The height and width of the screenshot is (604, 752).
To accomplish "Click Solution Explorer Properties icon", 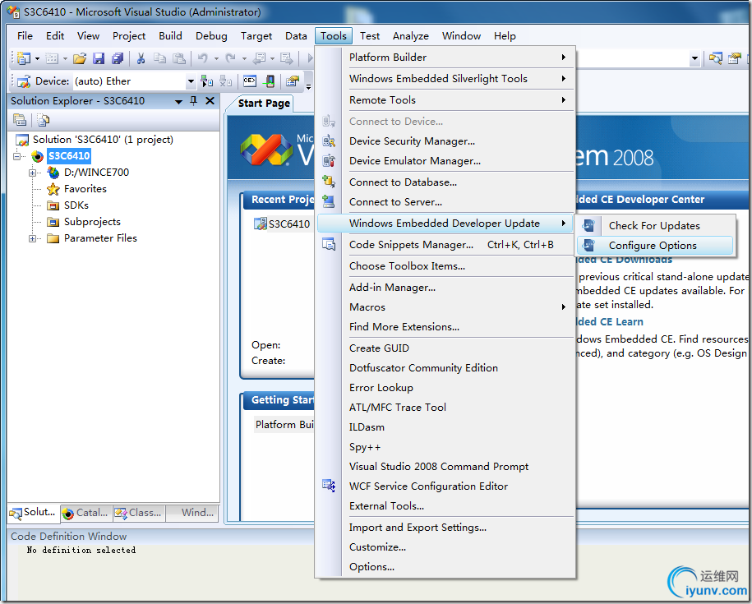I will pos(20,119).
